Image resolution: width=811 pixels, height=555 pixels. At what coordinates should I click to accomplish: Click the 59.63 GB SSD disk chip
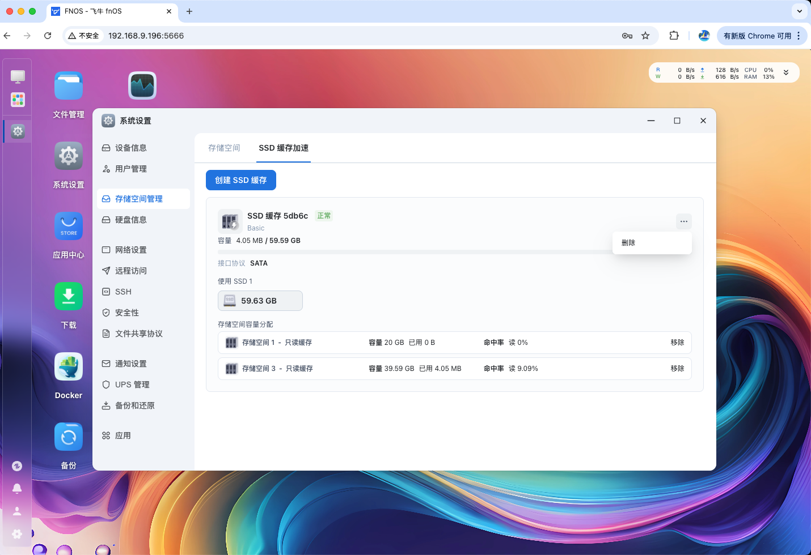pyautogui.click(x=260, y=301)
